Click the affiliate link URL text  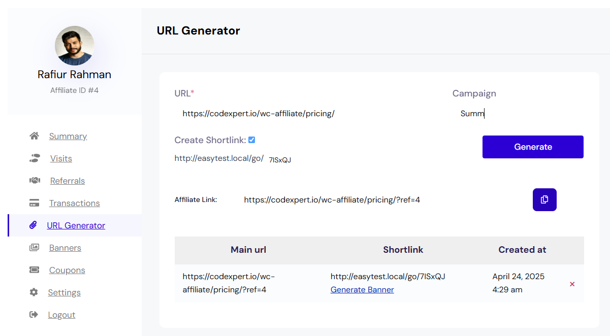(332, 200)
